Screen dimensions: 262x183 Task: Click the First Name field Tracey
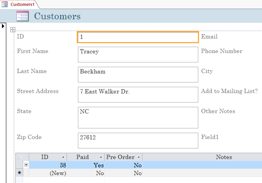click(138, 55)
